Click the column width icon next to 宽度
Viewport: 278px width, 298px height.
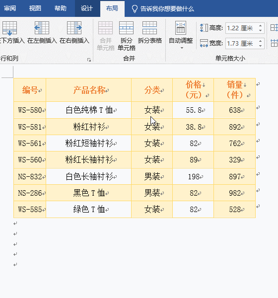[x=204, y=43]
